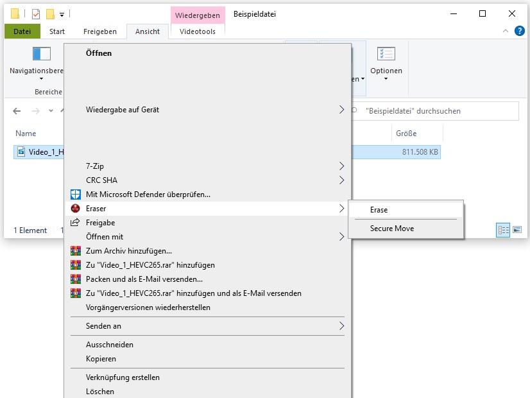The height and width of the screenshot is (398, 530).
Task: Click the Größe column header
Action: coord(406,134)
